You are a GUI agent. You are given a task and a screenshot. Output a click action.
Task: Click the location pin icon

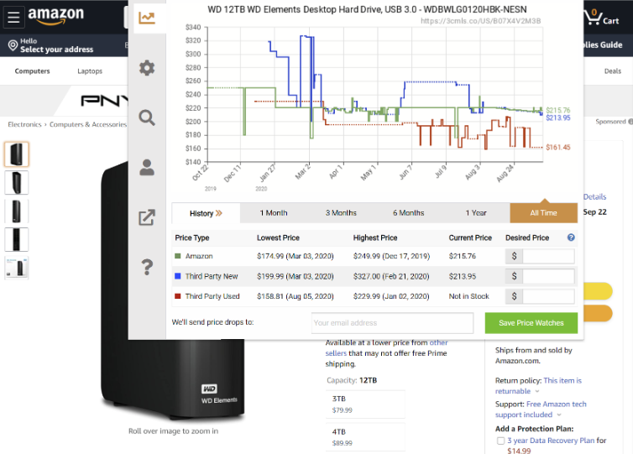[13, 45]
